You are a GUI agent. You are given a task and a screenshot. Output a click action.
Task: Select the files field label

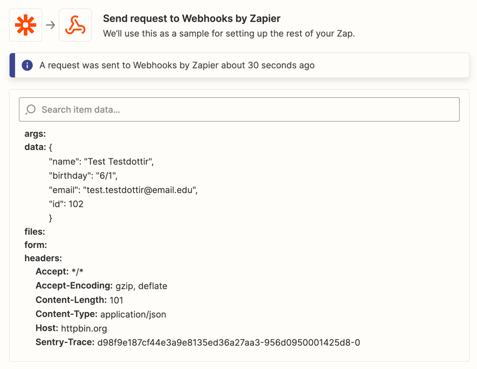click(x=35, y=231)
